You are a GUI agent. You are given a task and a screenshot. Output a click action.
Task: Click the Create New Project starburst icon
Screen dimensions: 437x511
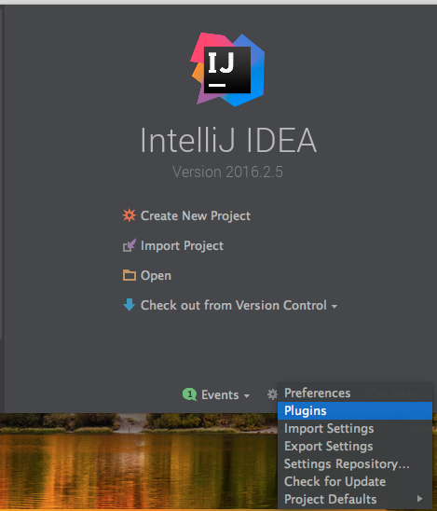pyautogui.click(x=130, y=215)
